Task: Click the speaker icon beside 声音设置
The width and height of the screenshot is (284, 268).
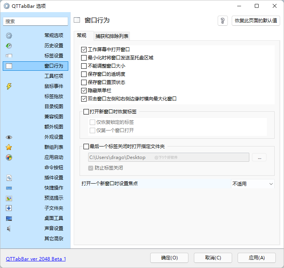Action: [x=9, y=229]
